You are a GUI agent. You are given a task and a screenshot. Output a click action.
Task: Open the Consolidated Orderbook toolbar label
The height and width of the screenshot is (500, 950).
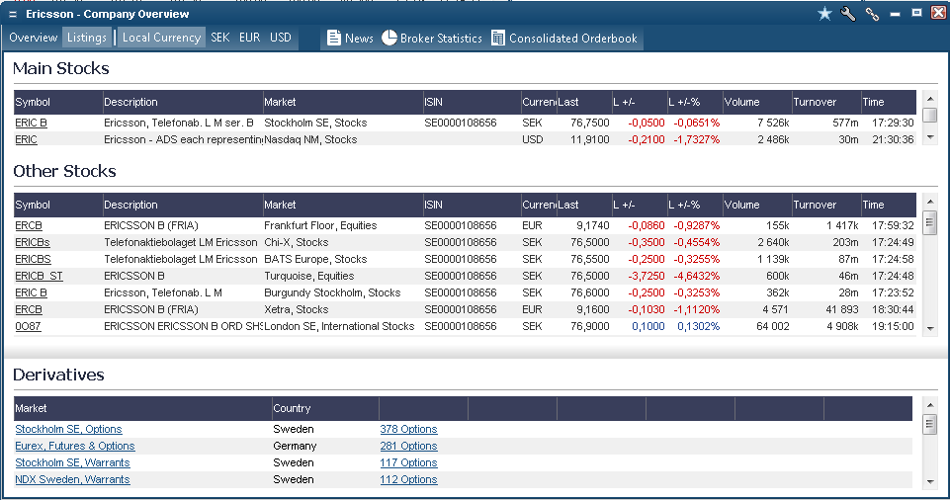point(573,39)
